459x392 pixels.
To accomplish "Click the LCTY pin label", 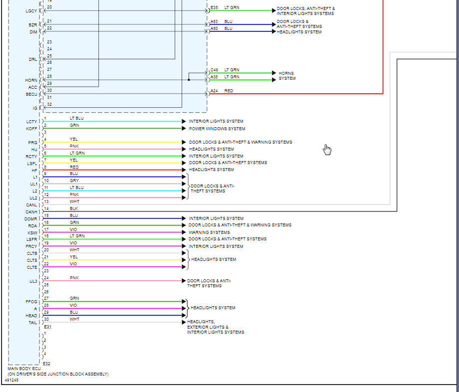I will (x=32, y=122).
